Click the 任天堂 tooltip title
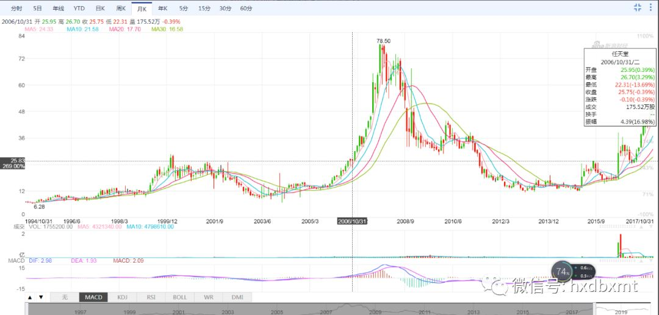Image resolution: width=659 pixels, height=315 pixels. pos(619,54)
